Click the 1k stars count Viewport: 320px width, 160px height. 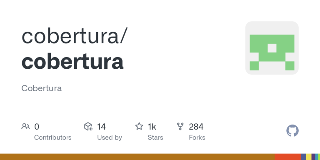(152, 127)
